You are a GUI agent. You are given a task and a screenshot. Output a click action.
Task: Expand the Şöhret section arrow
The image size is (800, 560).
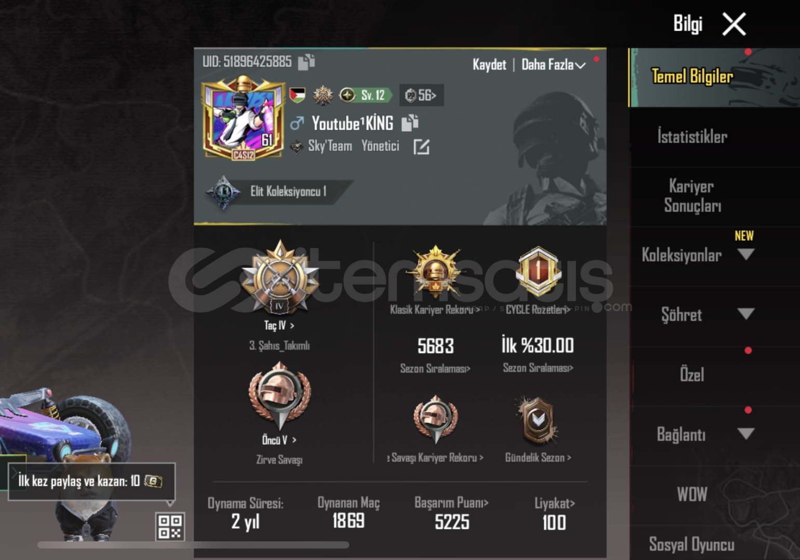click(746, 314)
